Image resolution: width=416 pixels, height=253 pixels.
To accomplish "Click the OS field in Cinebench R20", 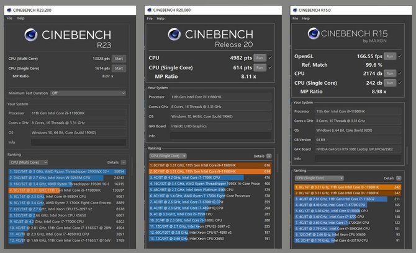I will click(x=221, y=116).
